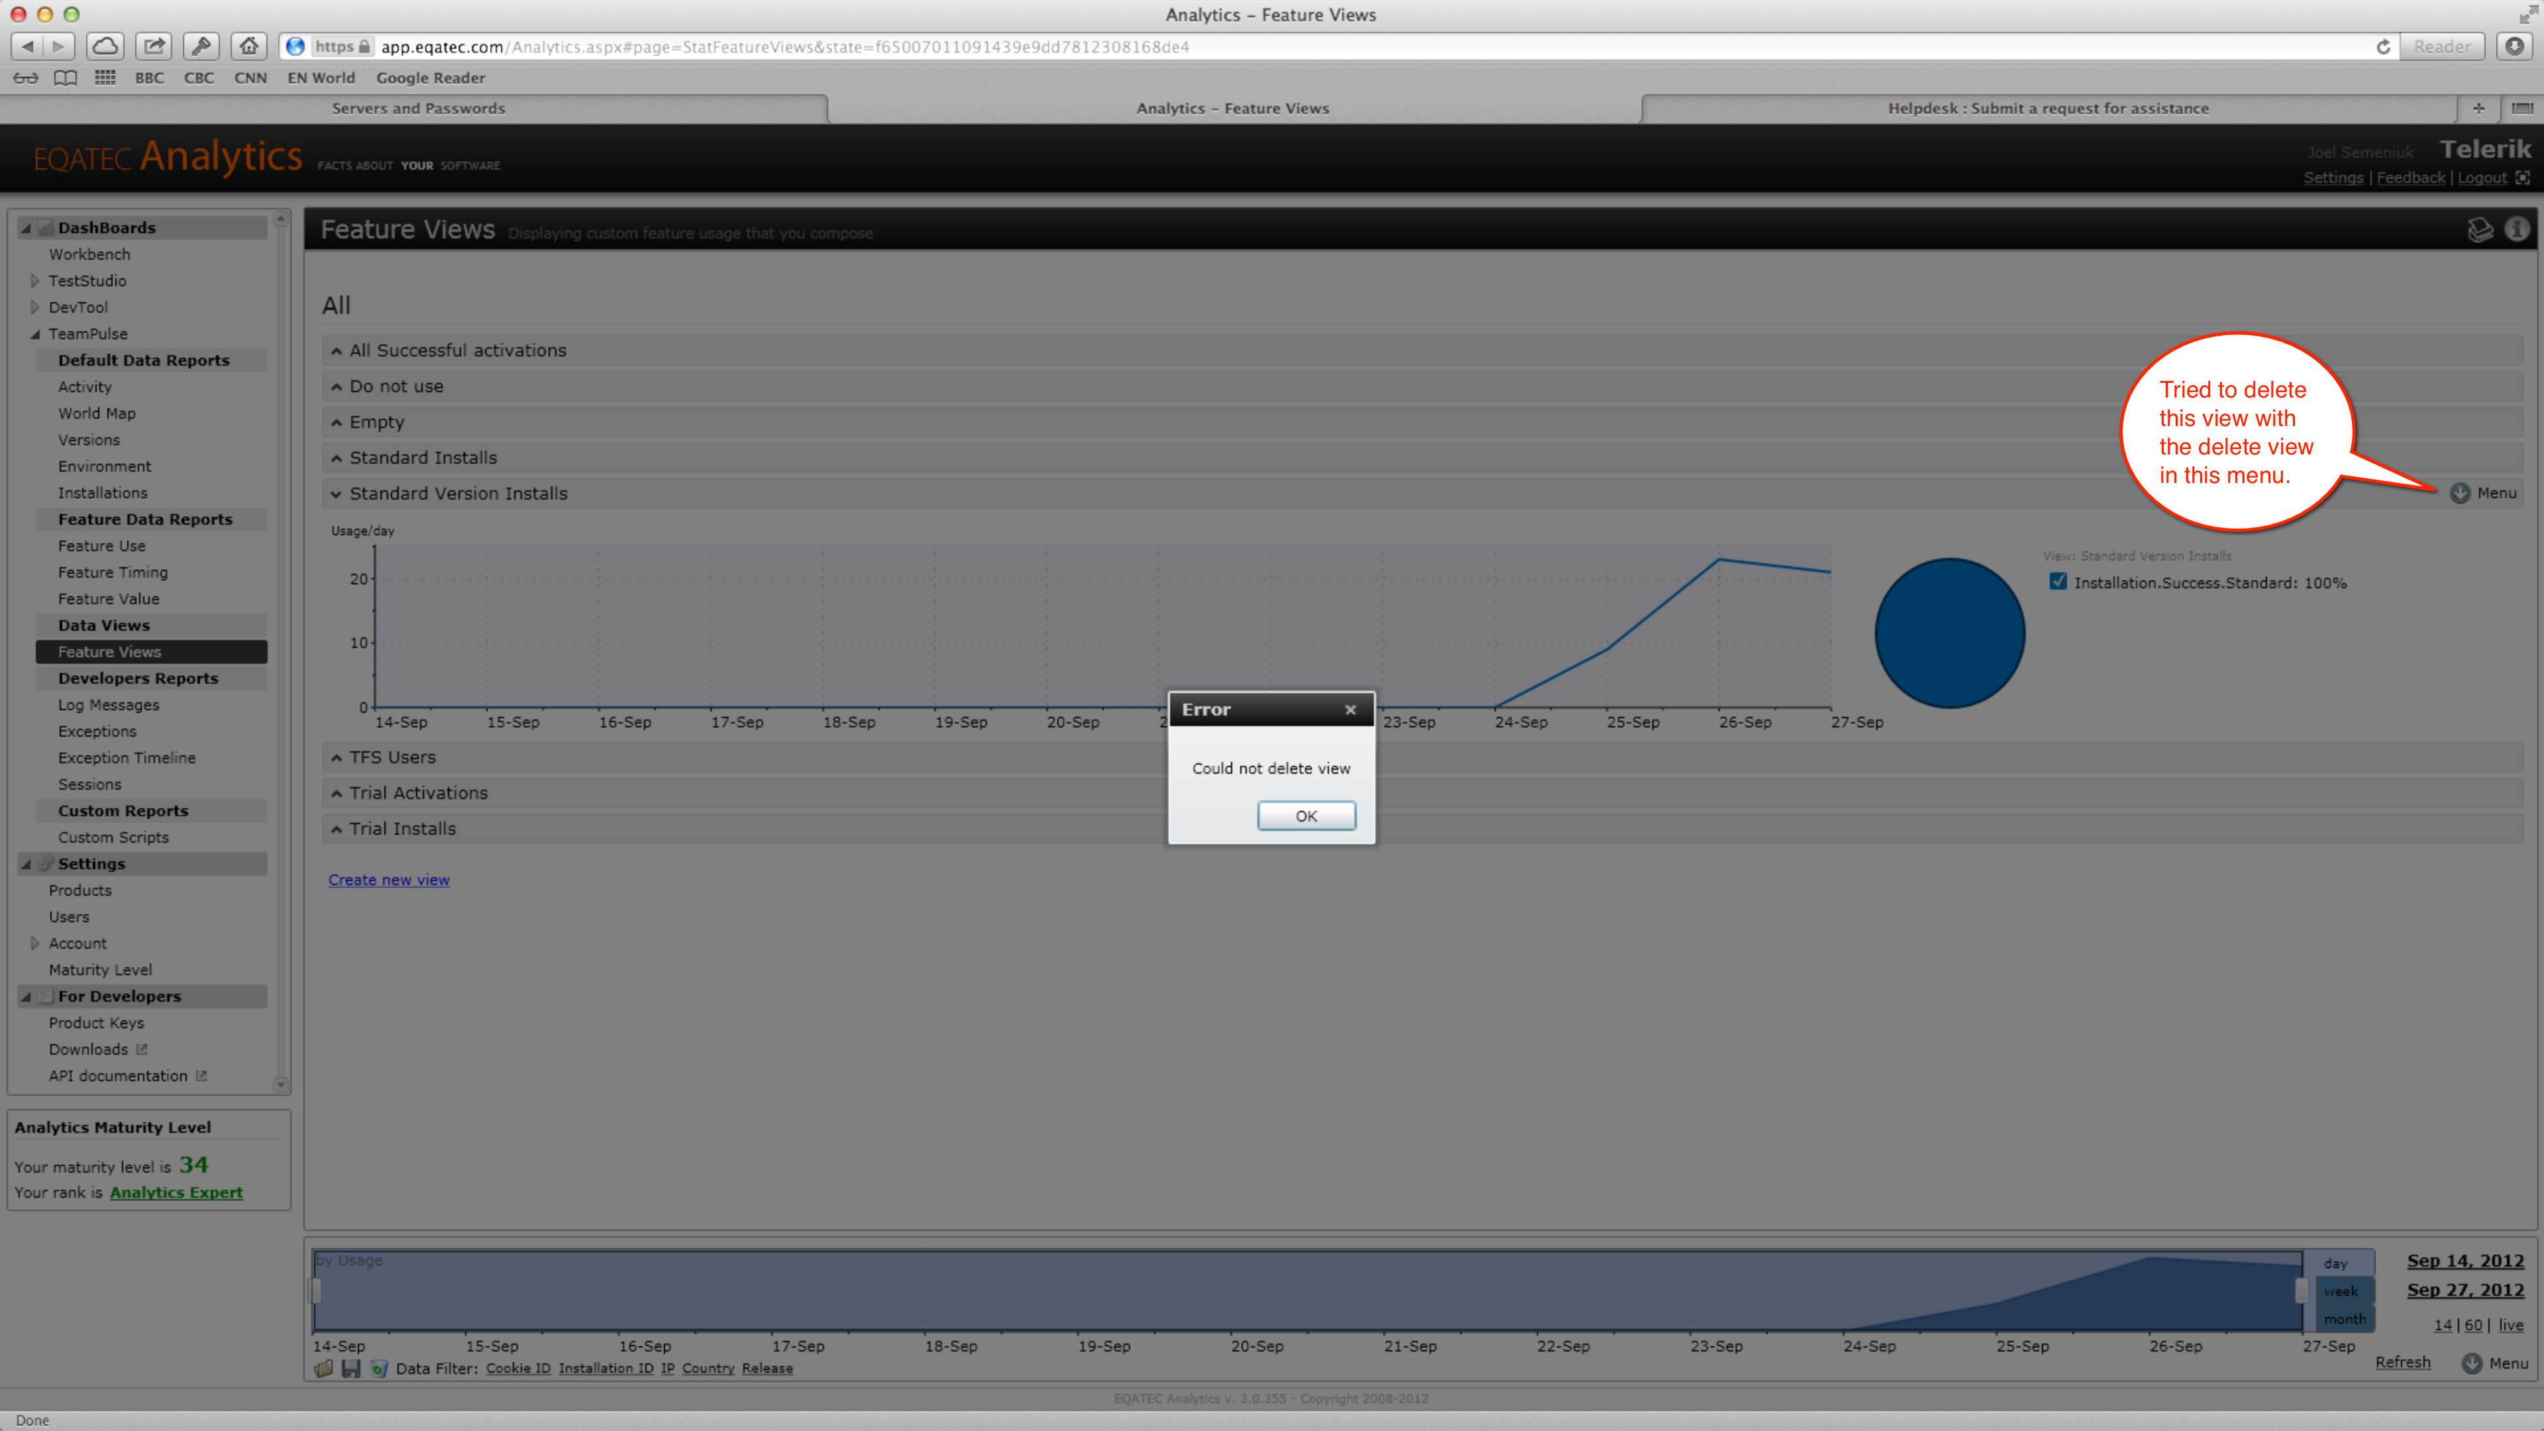Uncheck Installation.Success.Standard checkbox
Image resolution: width=2544 pixels, height=1431 pixels.
2058,582
